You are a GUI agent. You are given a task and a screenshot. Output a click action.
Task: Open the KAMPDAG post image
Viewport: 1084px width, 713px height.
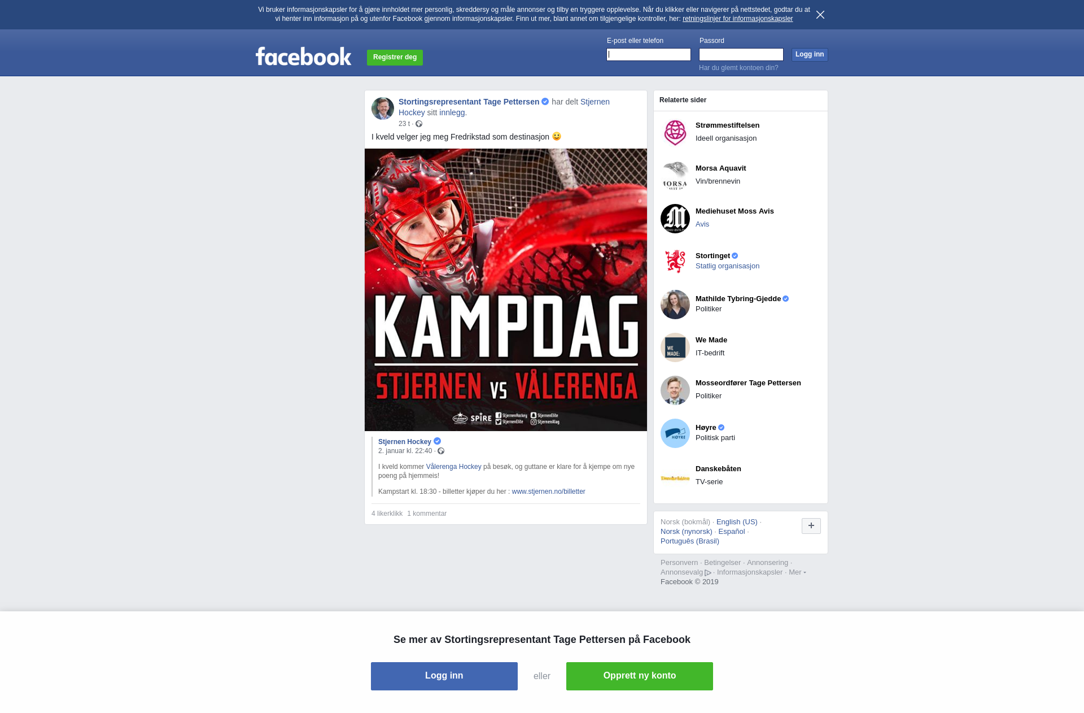(506, 290)
